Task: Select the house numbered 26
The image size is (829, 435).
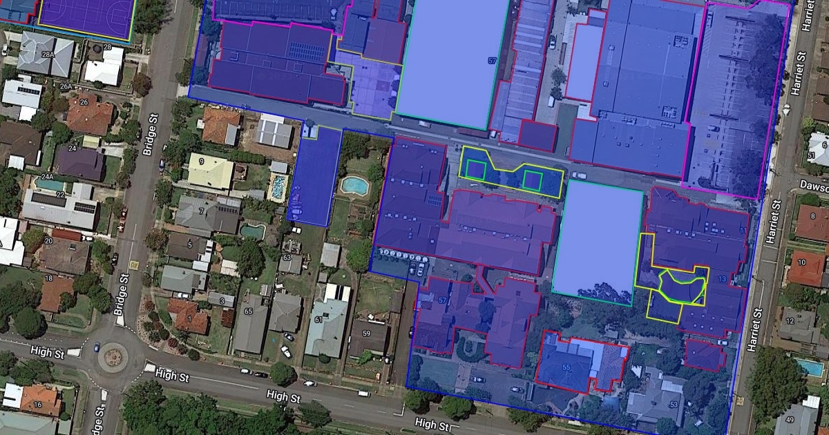Action: pos(84,102)
